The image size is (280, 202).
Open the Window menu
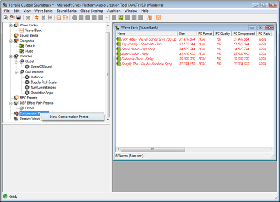[x=131, y=11]
